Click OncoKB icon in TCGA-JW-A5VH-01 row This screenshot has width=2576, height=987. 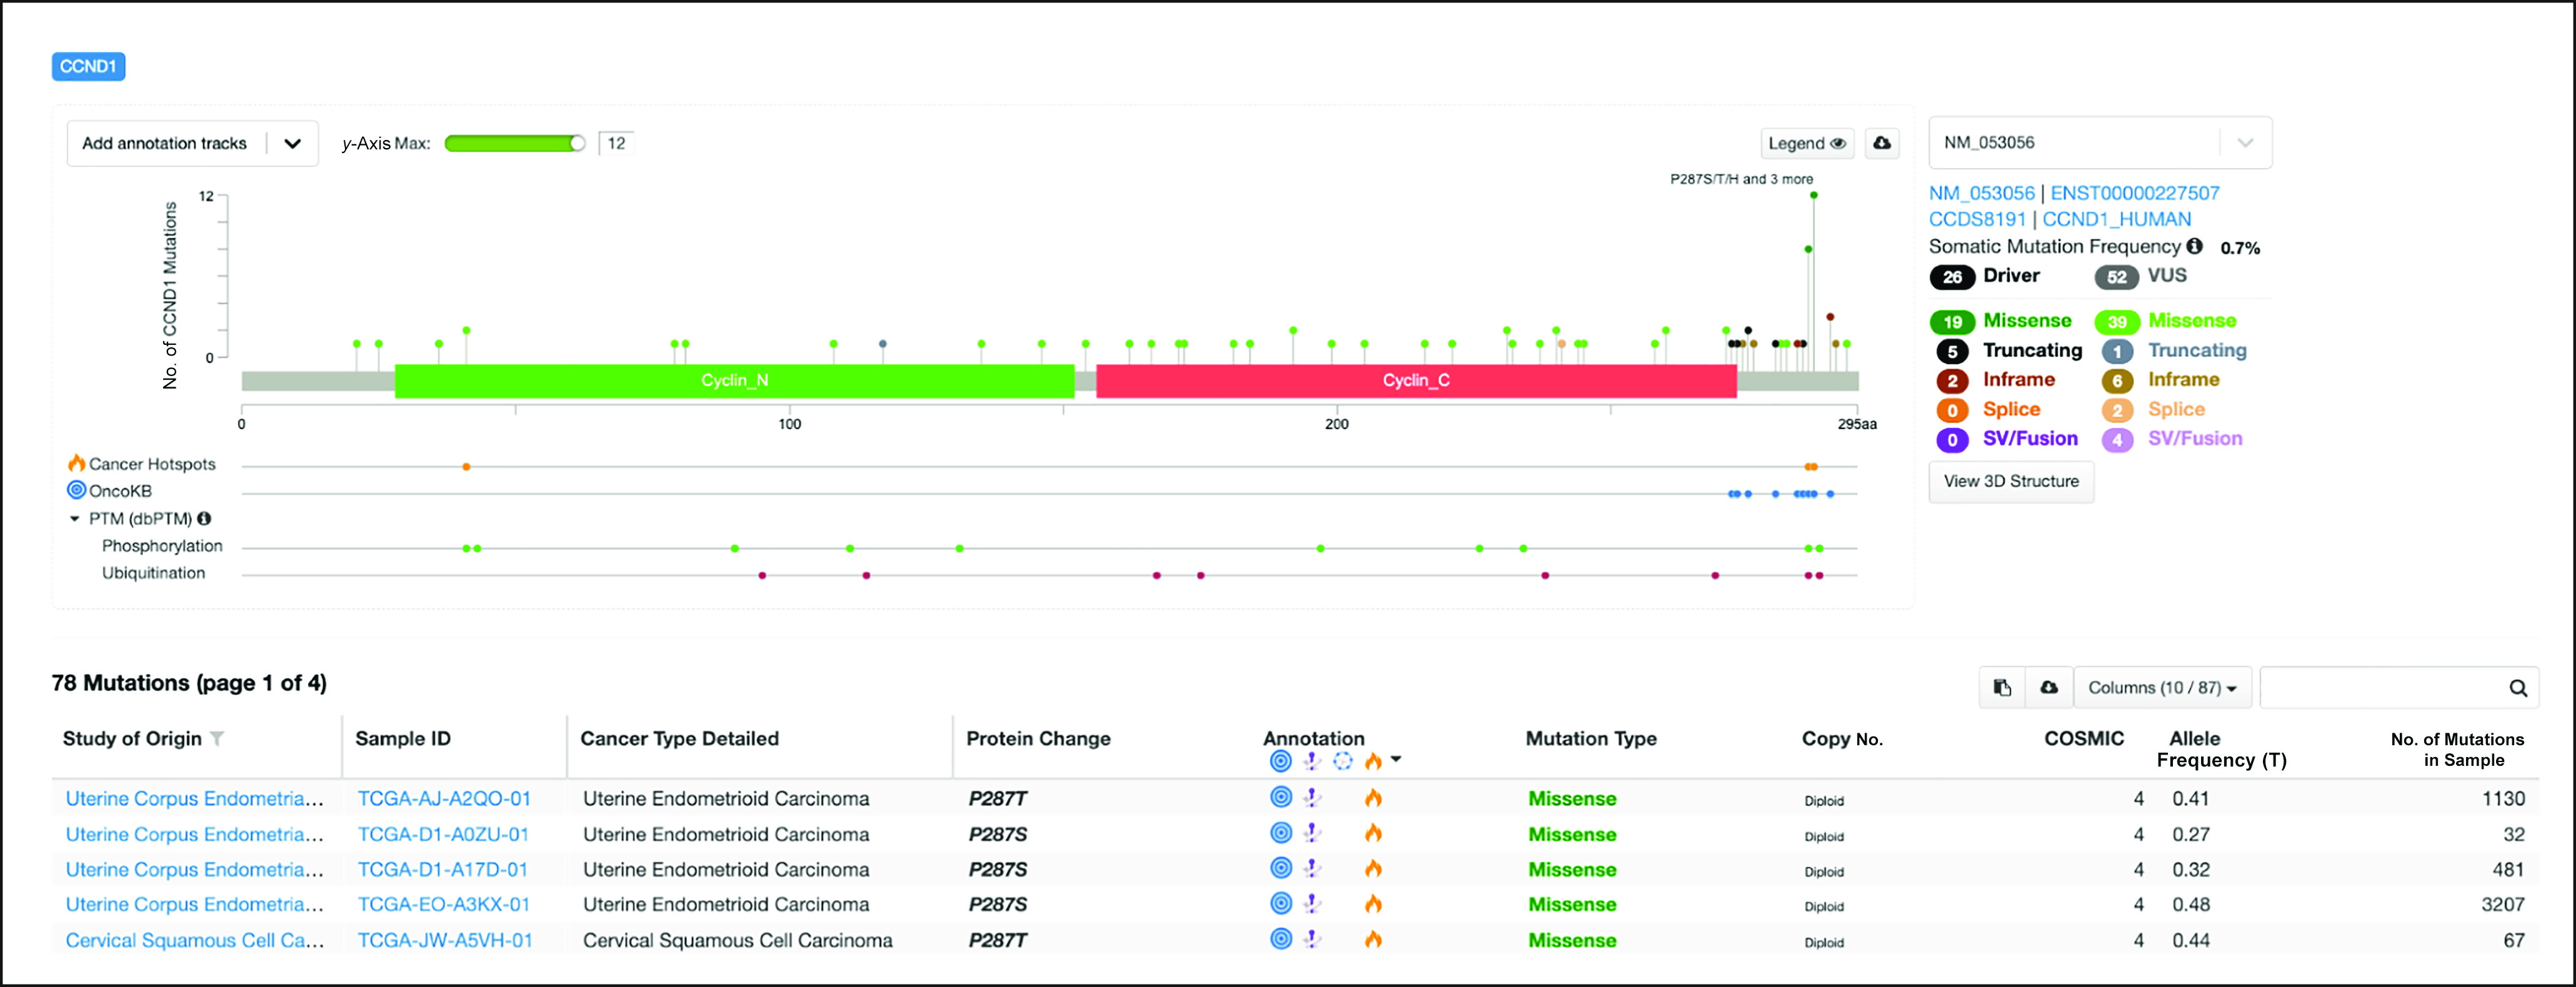(x=1280, y=938)
